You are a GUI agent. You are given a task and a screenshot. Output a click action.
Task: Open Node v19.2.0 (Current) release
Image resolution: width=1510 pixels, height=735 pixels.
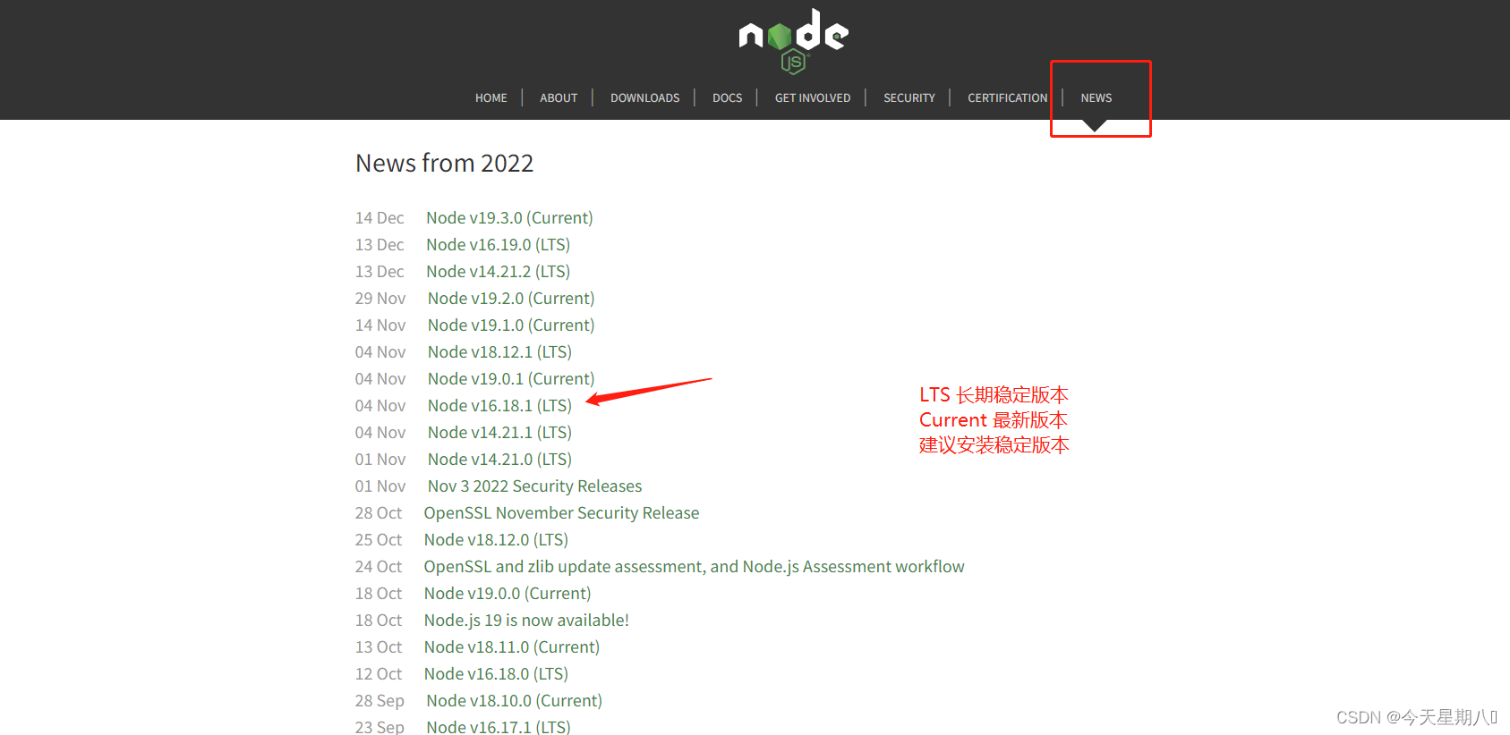[x=511, y=299]
